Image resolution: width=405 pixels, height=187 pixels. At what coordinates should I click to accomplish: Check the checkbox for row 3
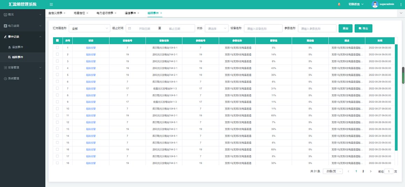pyautogui.click(x=57, y=61)
